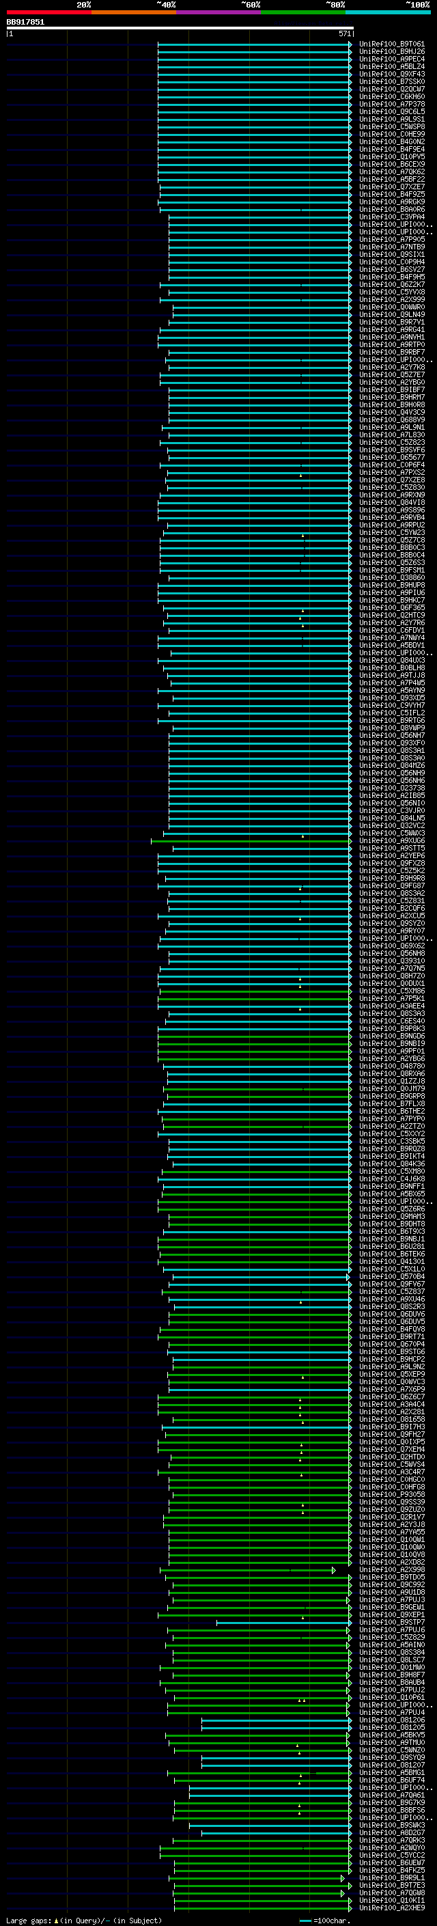The height and width of the screenshot is (1926, 437).
Task: Select the UniRef100_B7FLX8 label
Action: click(391, 1103)
